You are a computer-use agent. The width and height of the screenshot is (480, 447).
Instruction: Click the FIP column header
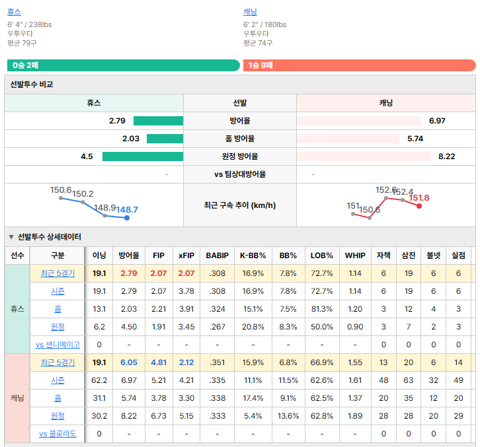[159, 256]
